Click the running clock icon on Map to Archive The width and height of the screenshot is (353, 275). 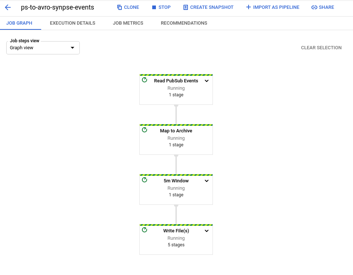pyautogui.click(x=144, y=130)
